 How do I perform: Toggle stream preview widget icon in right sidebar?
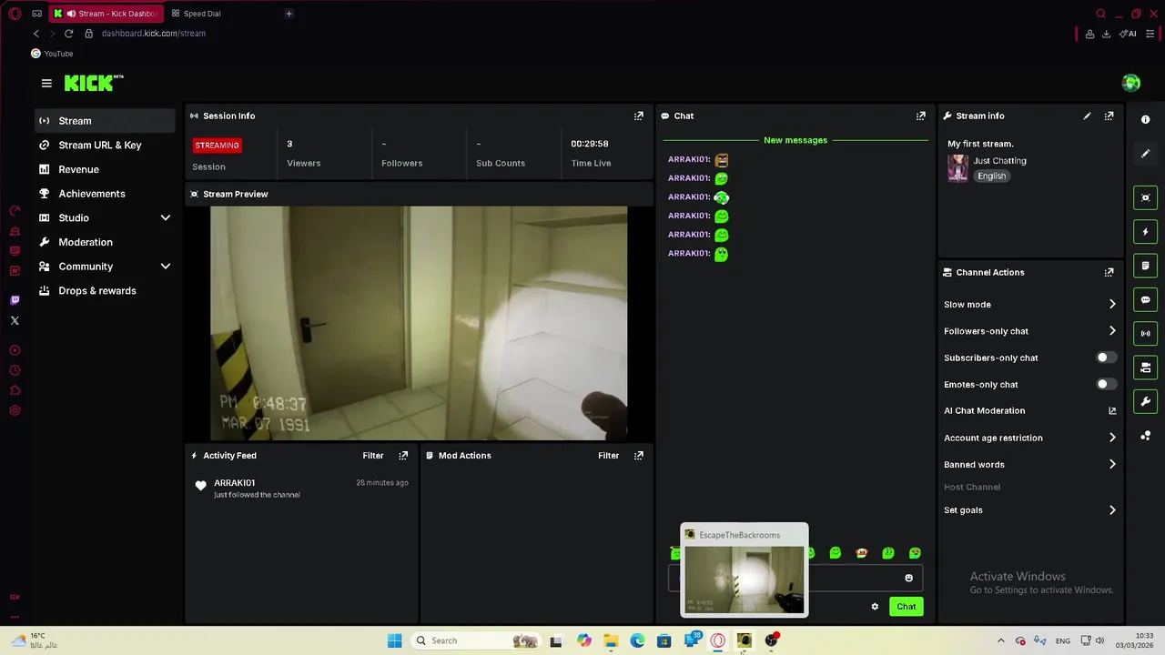pos(1146,197)
